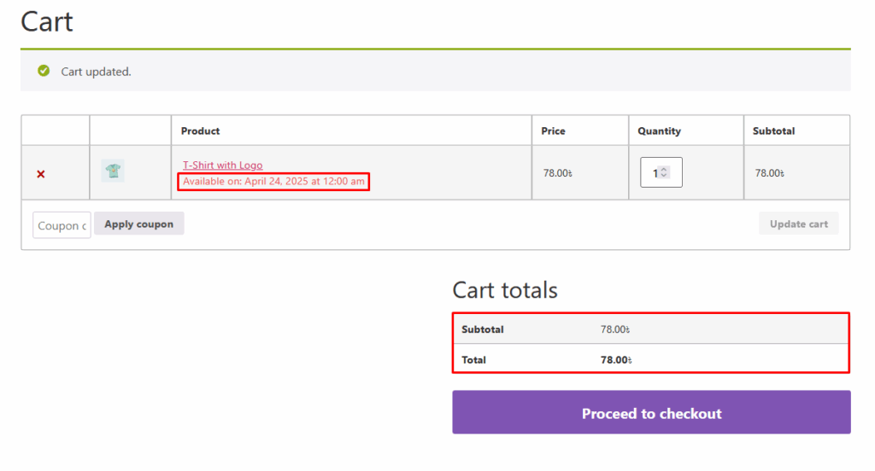Click the Subtotal row in Cart totals
This screenshot has height=471, width=875.
tap(651, 329)
